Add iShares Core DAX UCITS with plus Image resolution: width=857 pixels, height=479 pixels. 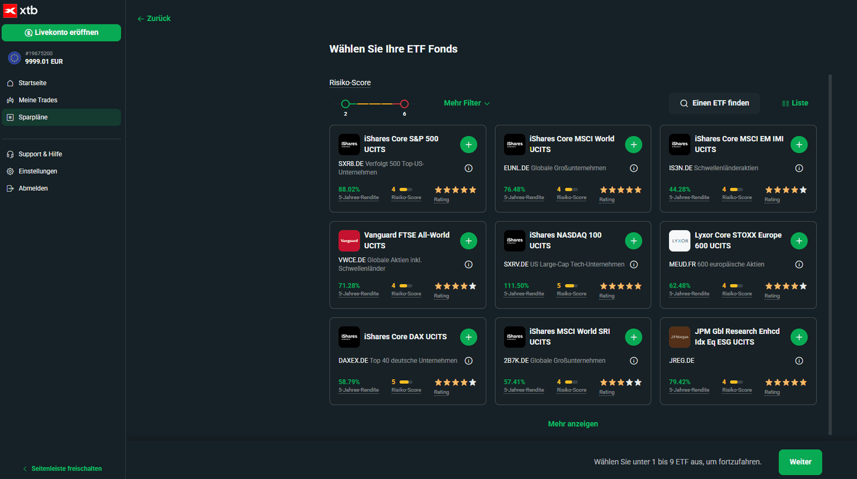click(x=468, y=337)
